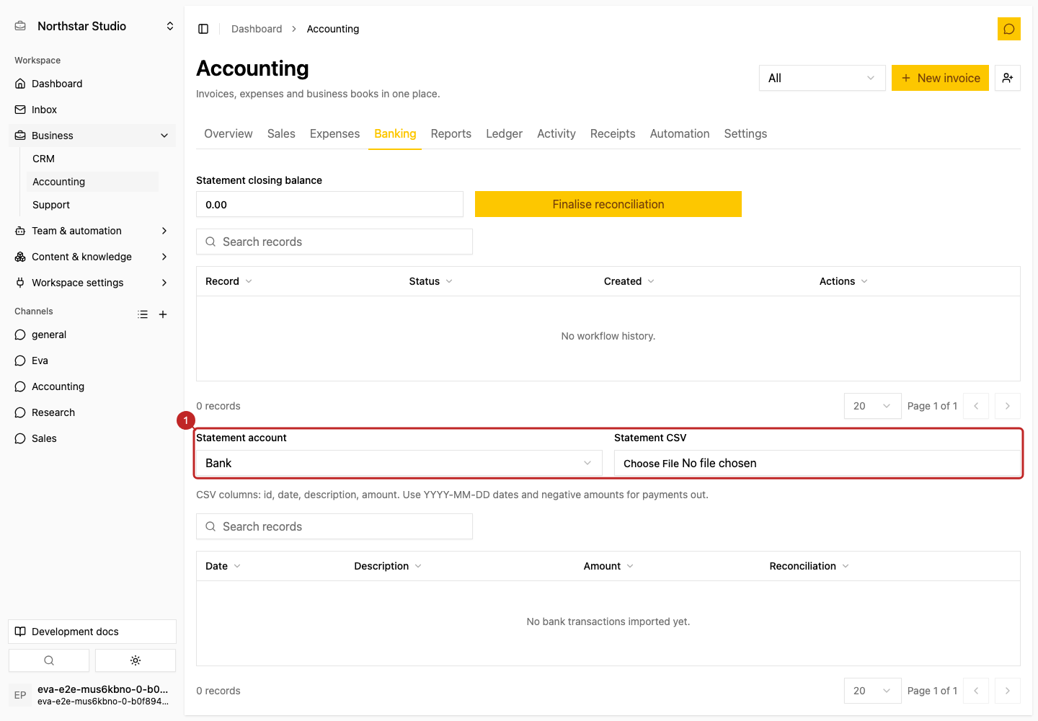Toggle light theme sun icon
1038x721 pixels.
(136, 660)
